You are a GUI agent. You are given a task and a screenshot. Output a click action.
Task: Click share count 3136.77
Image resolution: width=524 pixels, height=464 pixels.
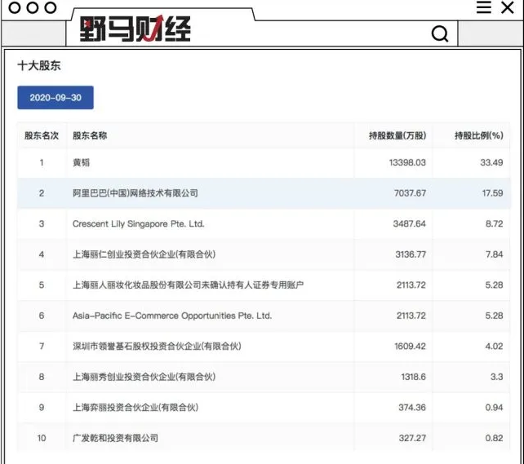[x=411, y=254]
